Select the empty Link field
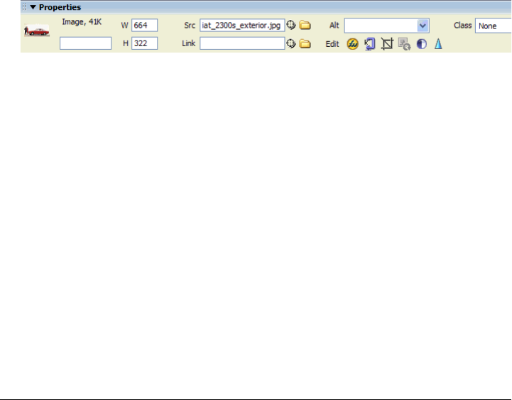This screenshot has height=400, width=512. coord(242,43)
